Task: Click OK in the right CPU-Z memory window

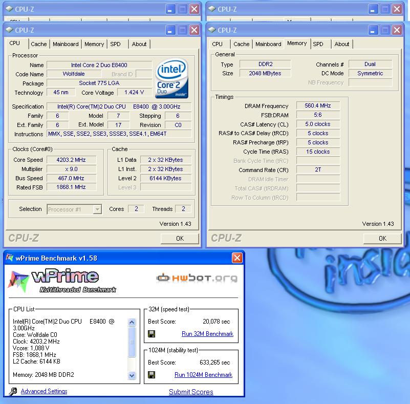Action: tap(382, 239)
